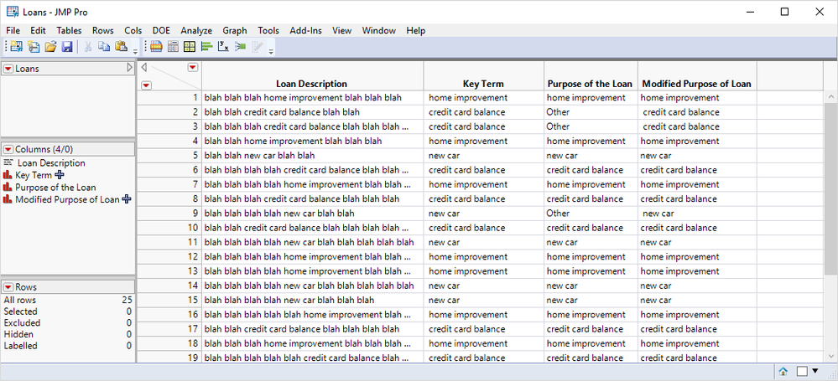Click Labelled entry in Rows panel

click(x=67, y=346)
